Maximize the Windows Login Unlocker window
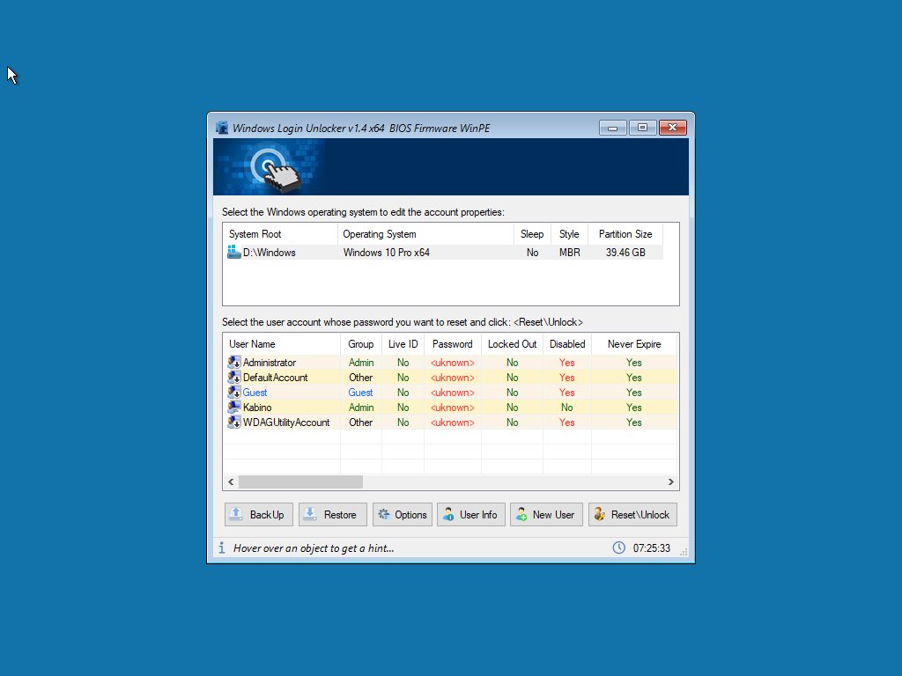Screen dimensions: 902x676 642,128
